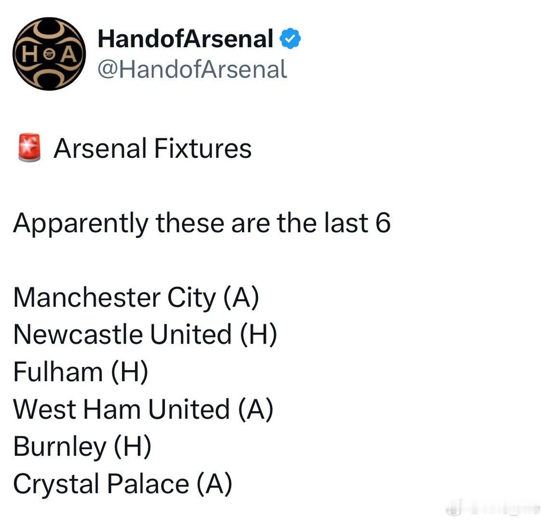This screenshot has height=521, width=545.
Task: Select the Fulham fixture line
Action: point(80,372)
